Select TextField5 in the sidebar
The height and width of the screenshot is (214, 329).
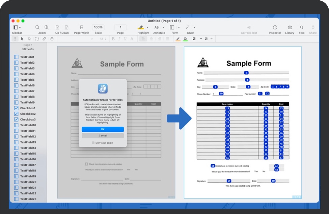point(24,80)
